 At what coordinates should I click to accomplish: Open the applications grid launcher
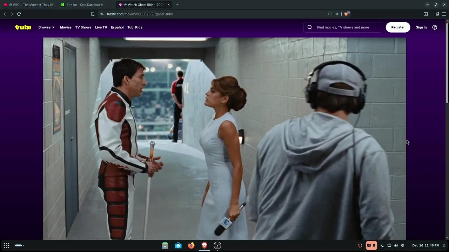[x=6, y=245]
